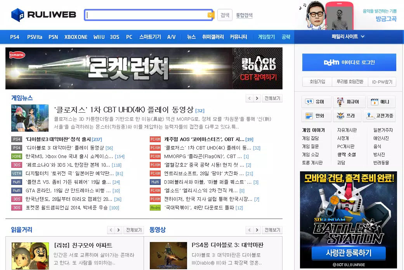Click the 3DS tag beside 페르소나Q article
Image resolution: width=404 pixels, height=270 pixels.
pos(16,165)
